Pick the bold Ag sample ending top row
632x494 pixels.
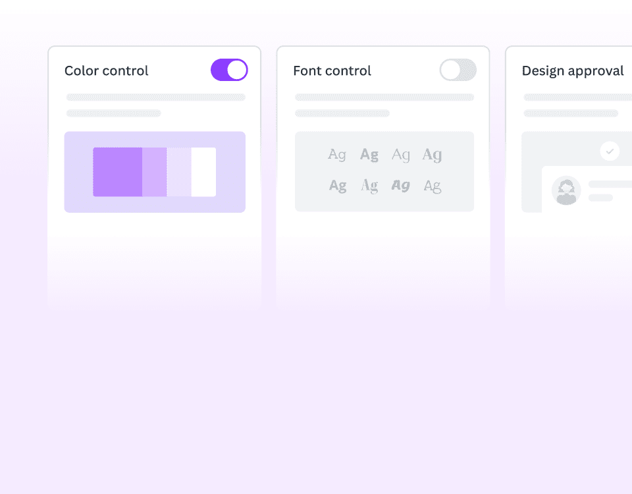432,155
